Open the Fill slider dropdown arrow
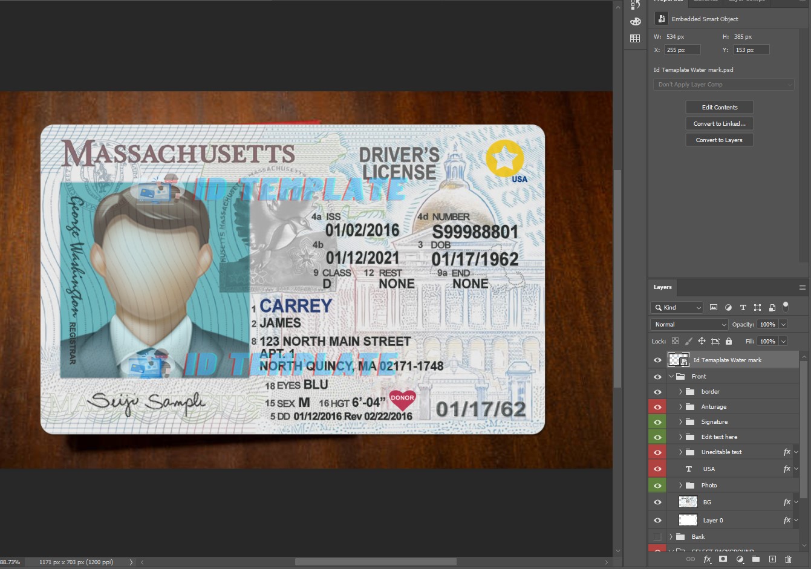The height and width of the screenshot is (569, 811). (783, 341)
